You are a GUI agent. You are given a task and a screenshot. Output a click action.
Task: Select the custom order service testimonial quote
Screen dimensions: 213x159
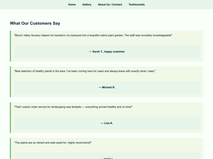73,107
